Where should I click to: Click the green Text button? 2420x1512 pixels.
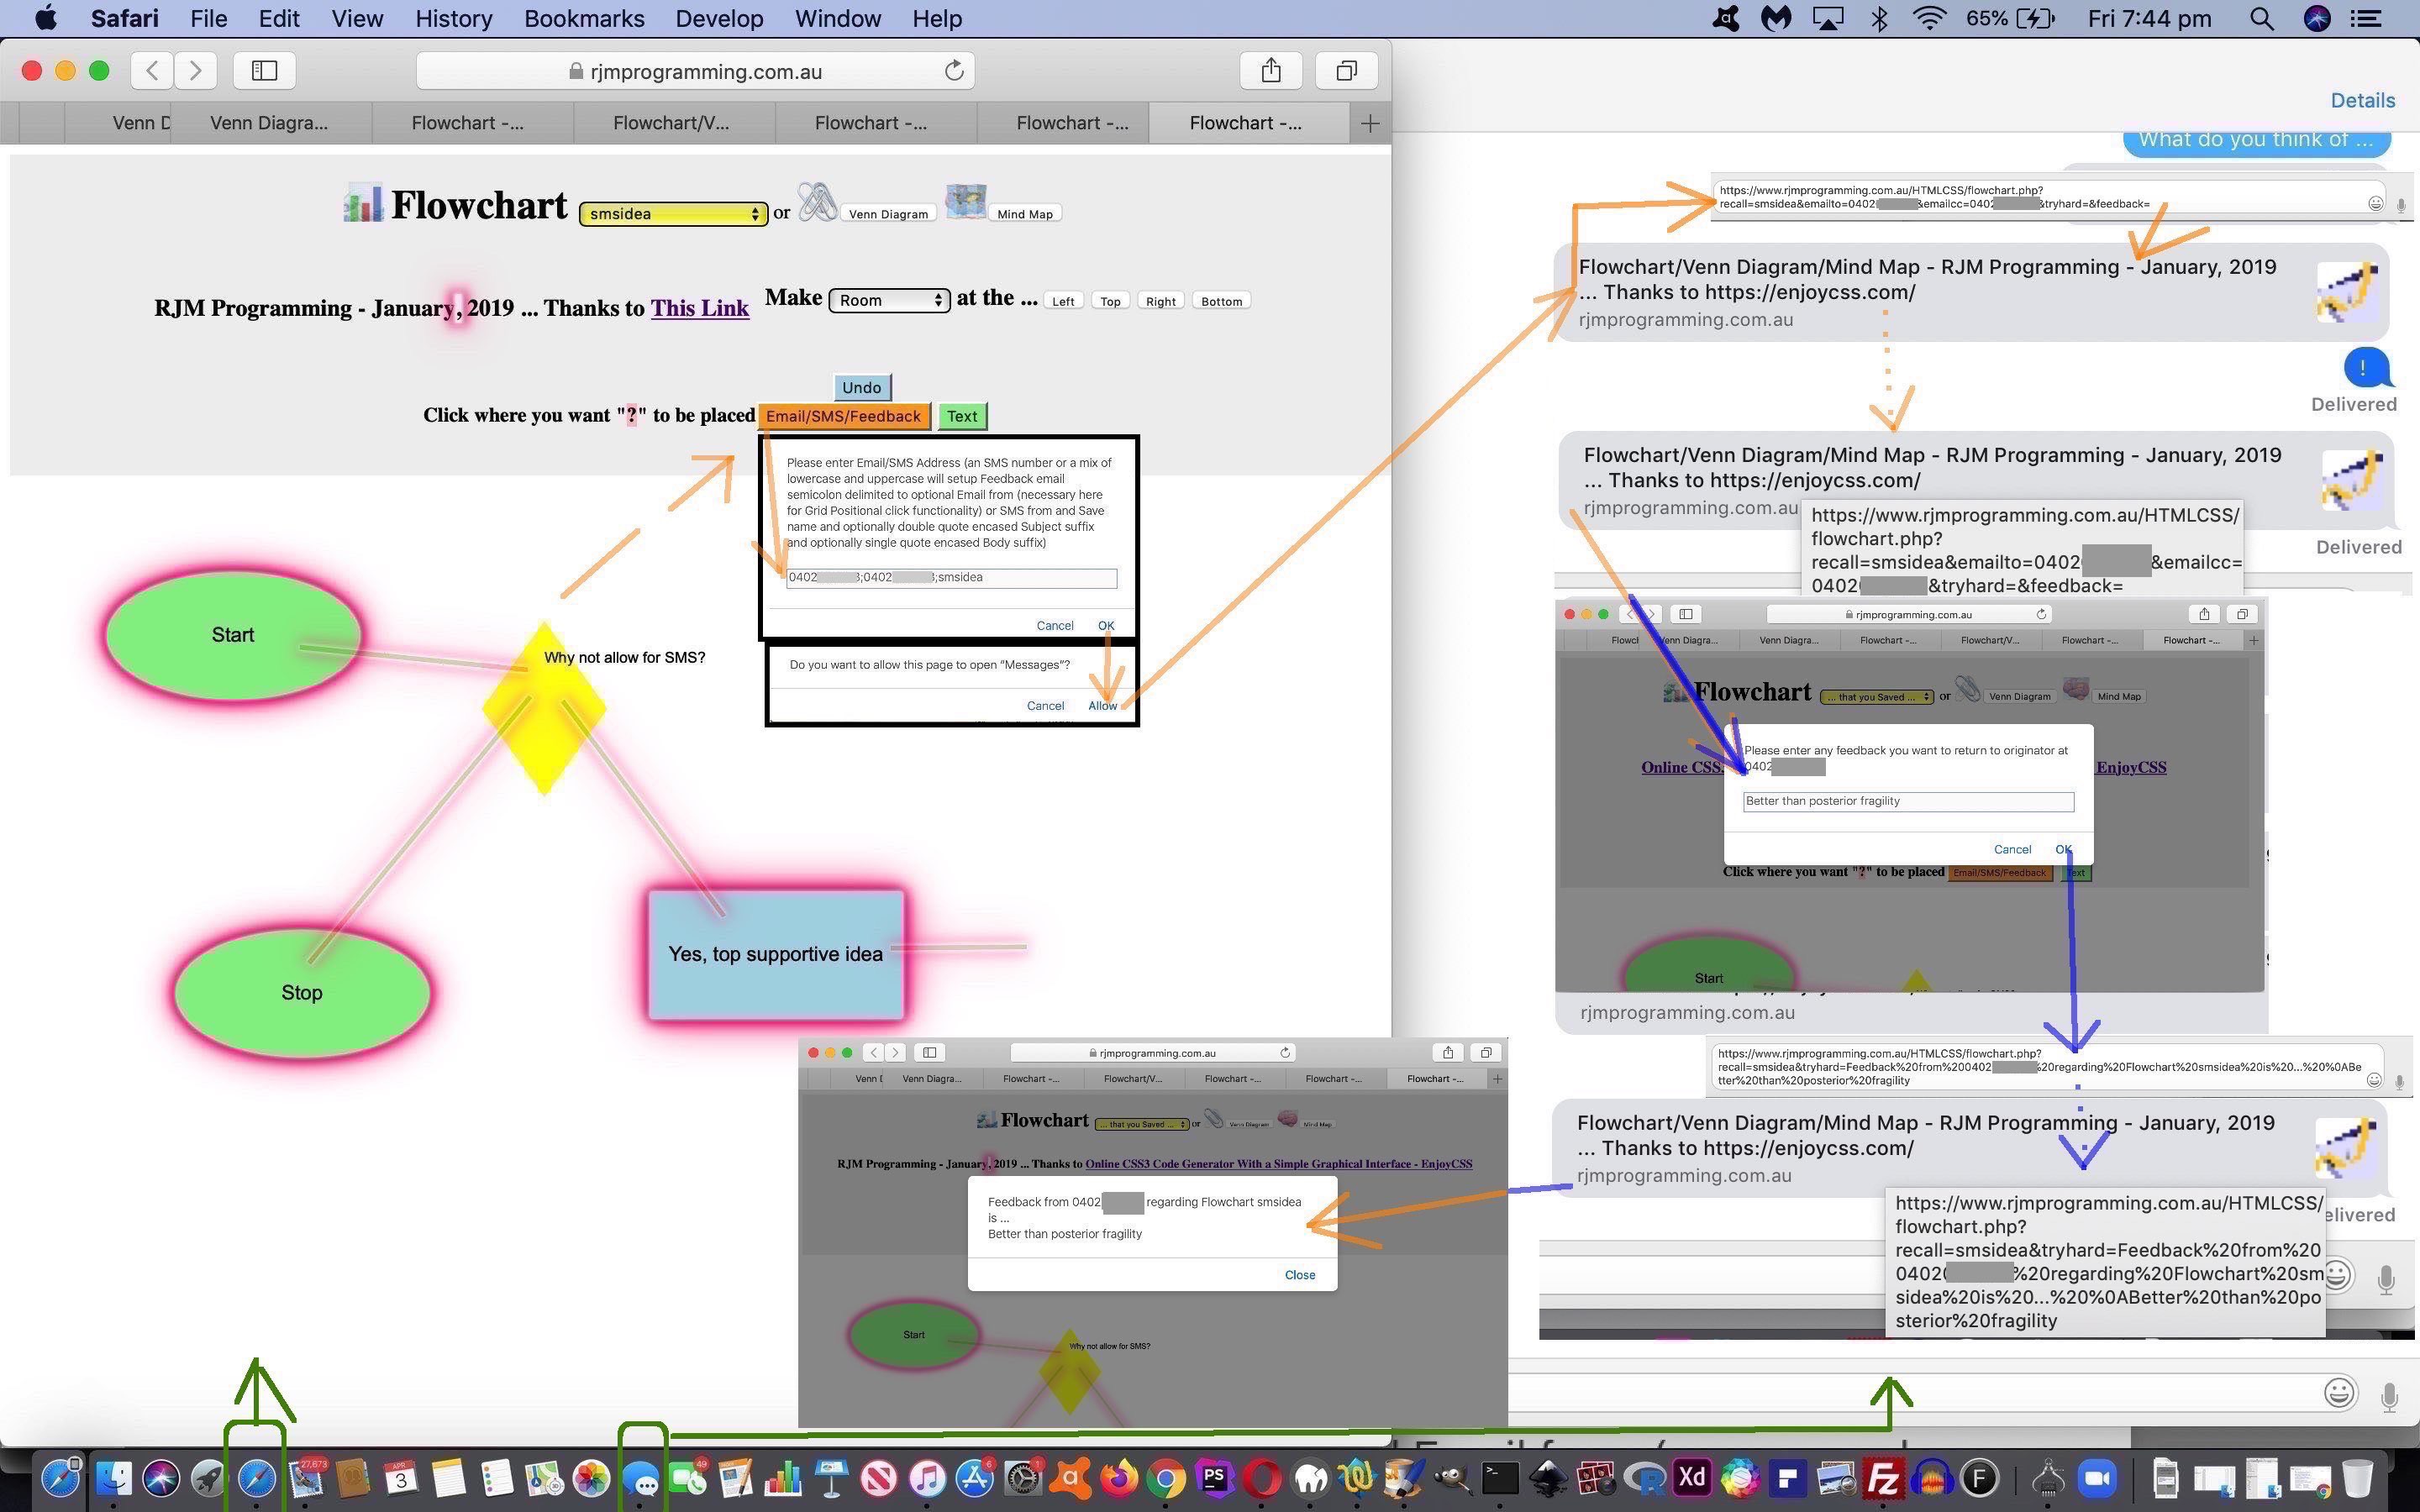coord(962,416)
